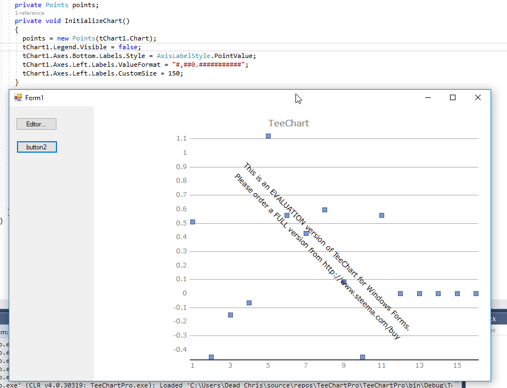Click the Form1 title text
507x388 pixels.
[x=35, y=98]
